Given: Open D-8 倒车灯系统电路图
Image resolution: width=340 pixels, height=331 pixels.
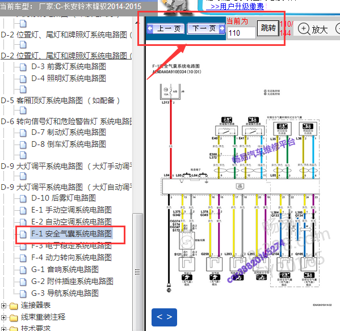Looking at the screenshot, I should pyautogui.click(x=69, y=144).
